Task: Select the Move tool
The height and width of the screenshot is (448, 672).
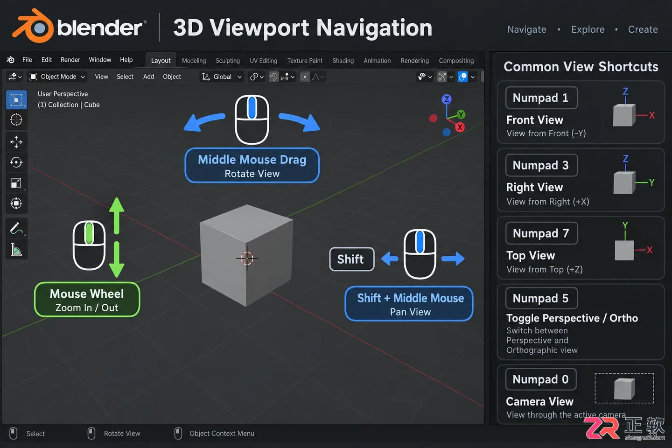Action: point(16,142)
